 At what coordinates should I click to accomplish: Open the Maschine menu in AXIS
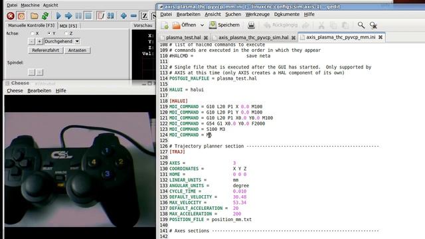tap(30, 5)
